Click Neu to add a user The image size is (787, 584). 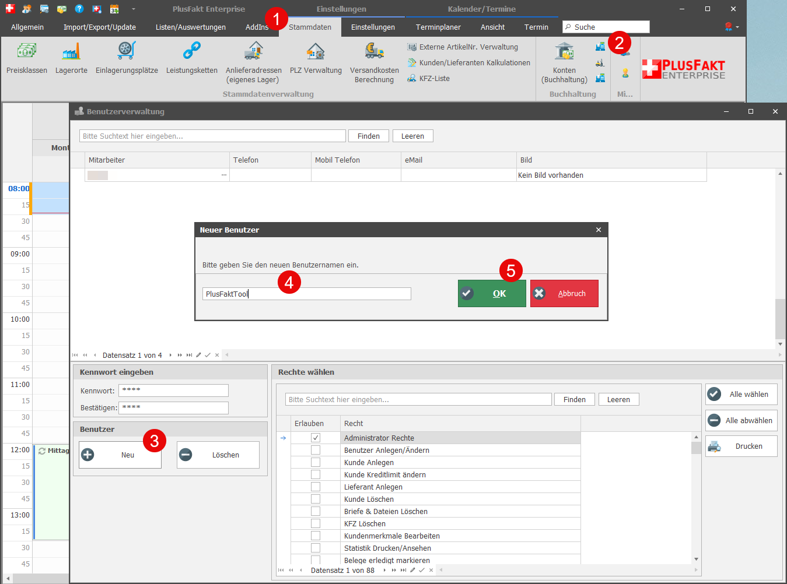(120, 455)
